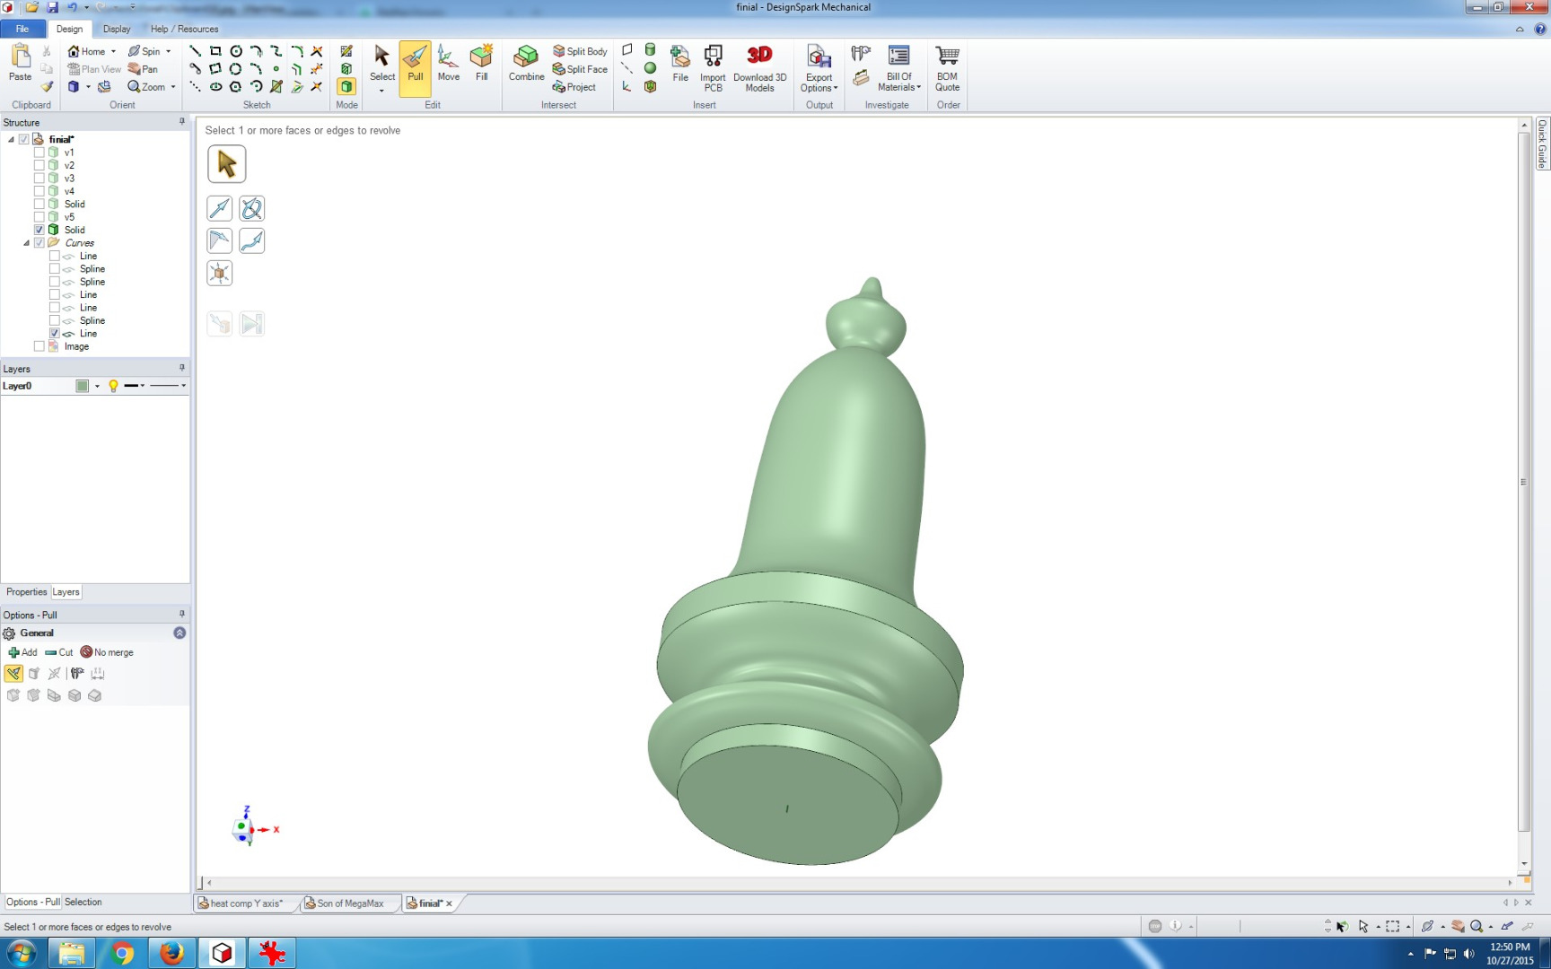Viewport: 1551px width, 969px height.
Task: Click the Layer0 green color swatch
Action: [83, 386]
